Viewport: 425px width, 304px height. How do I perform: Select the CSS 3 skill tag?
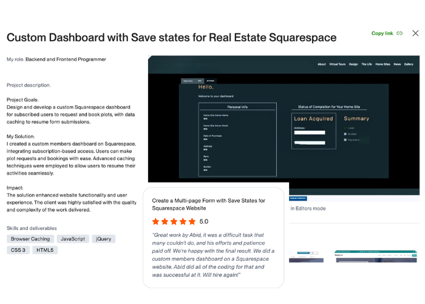(x=18, y=250)
